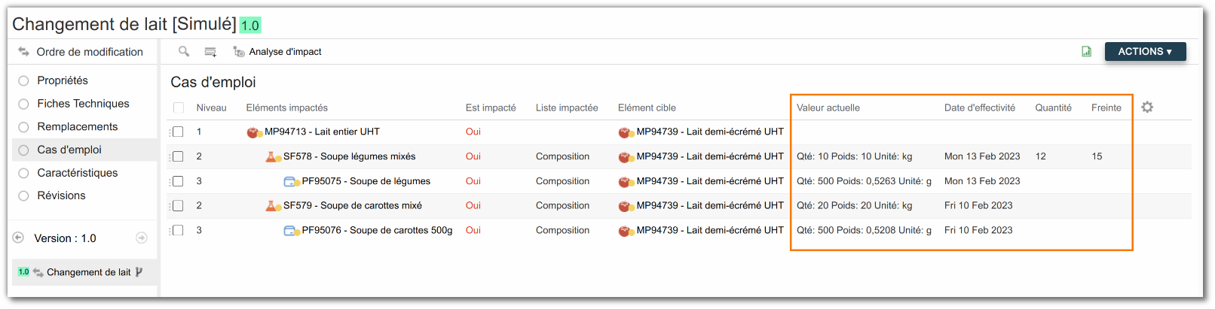Tick the checkbox for MP94713 Lait entier UHT row

(179, 132)
